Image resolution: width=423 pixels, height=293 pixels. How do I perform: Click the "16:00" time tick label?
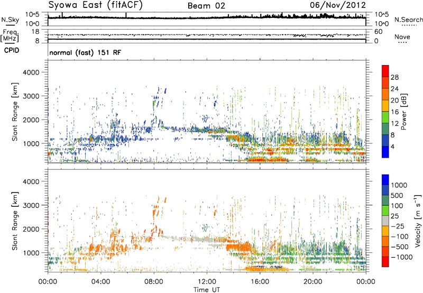(x=260, y=282)
